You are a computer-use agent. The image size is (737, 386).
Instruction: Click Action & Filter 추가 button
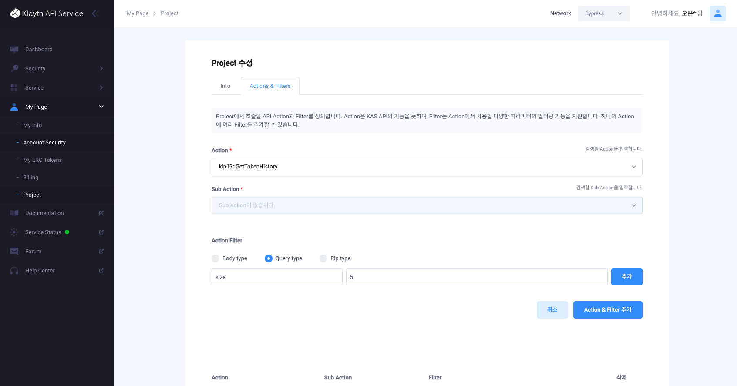(608, 310)
